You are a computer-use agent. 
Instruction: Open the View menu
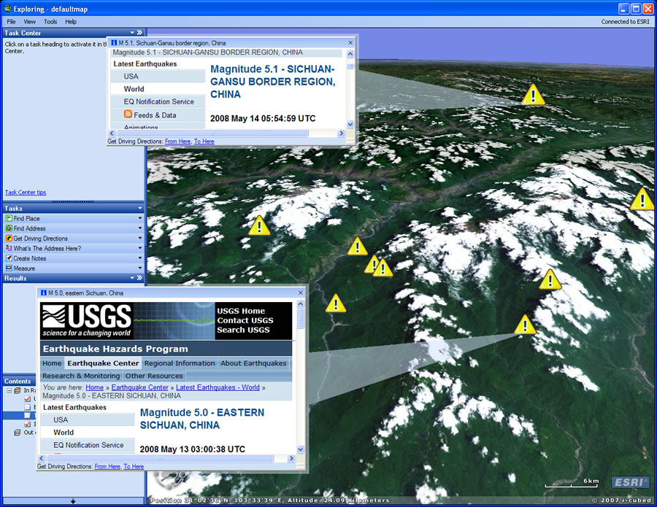coord(29,21)
